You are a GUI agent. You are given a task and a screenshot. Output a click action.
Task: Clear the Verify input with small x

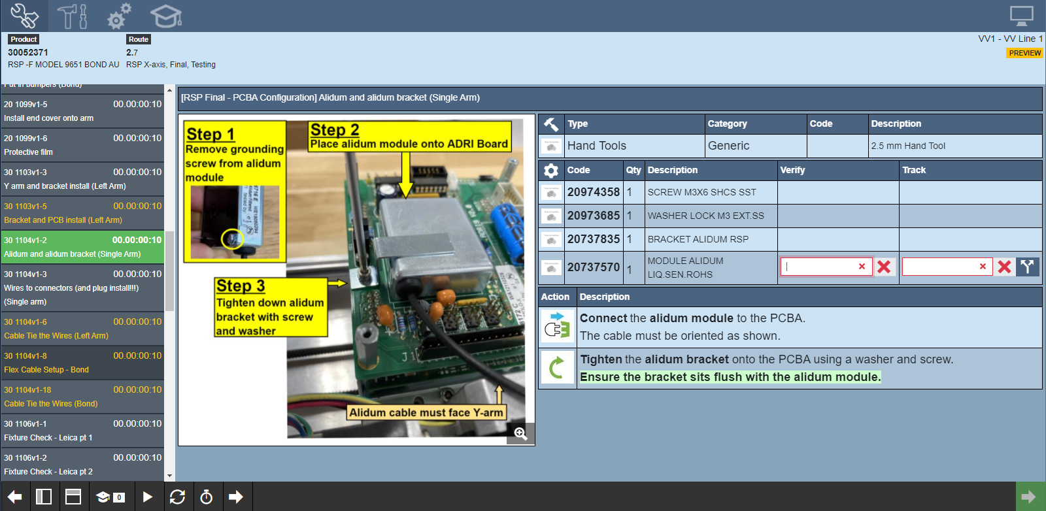coord(862,267)
